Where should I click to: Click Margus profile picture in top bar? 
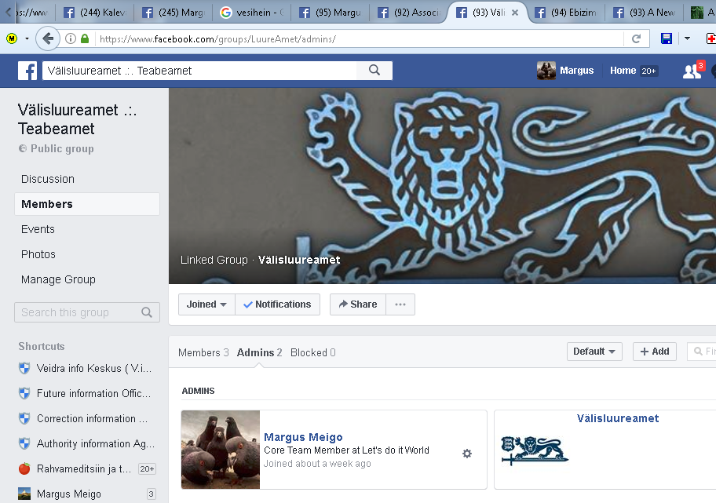tap(546, 71)
